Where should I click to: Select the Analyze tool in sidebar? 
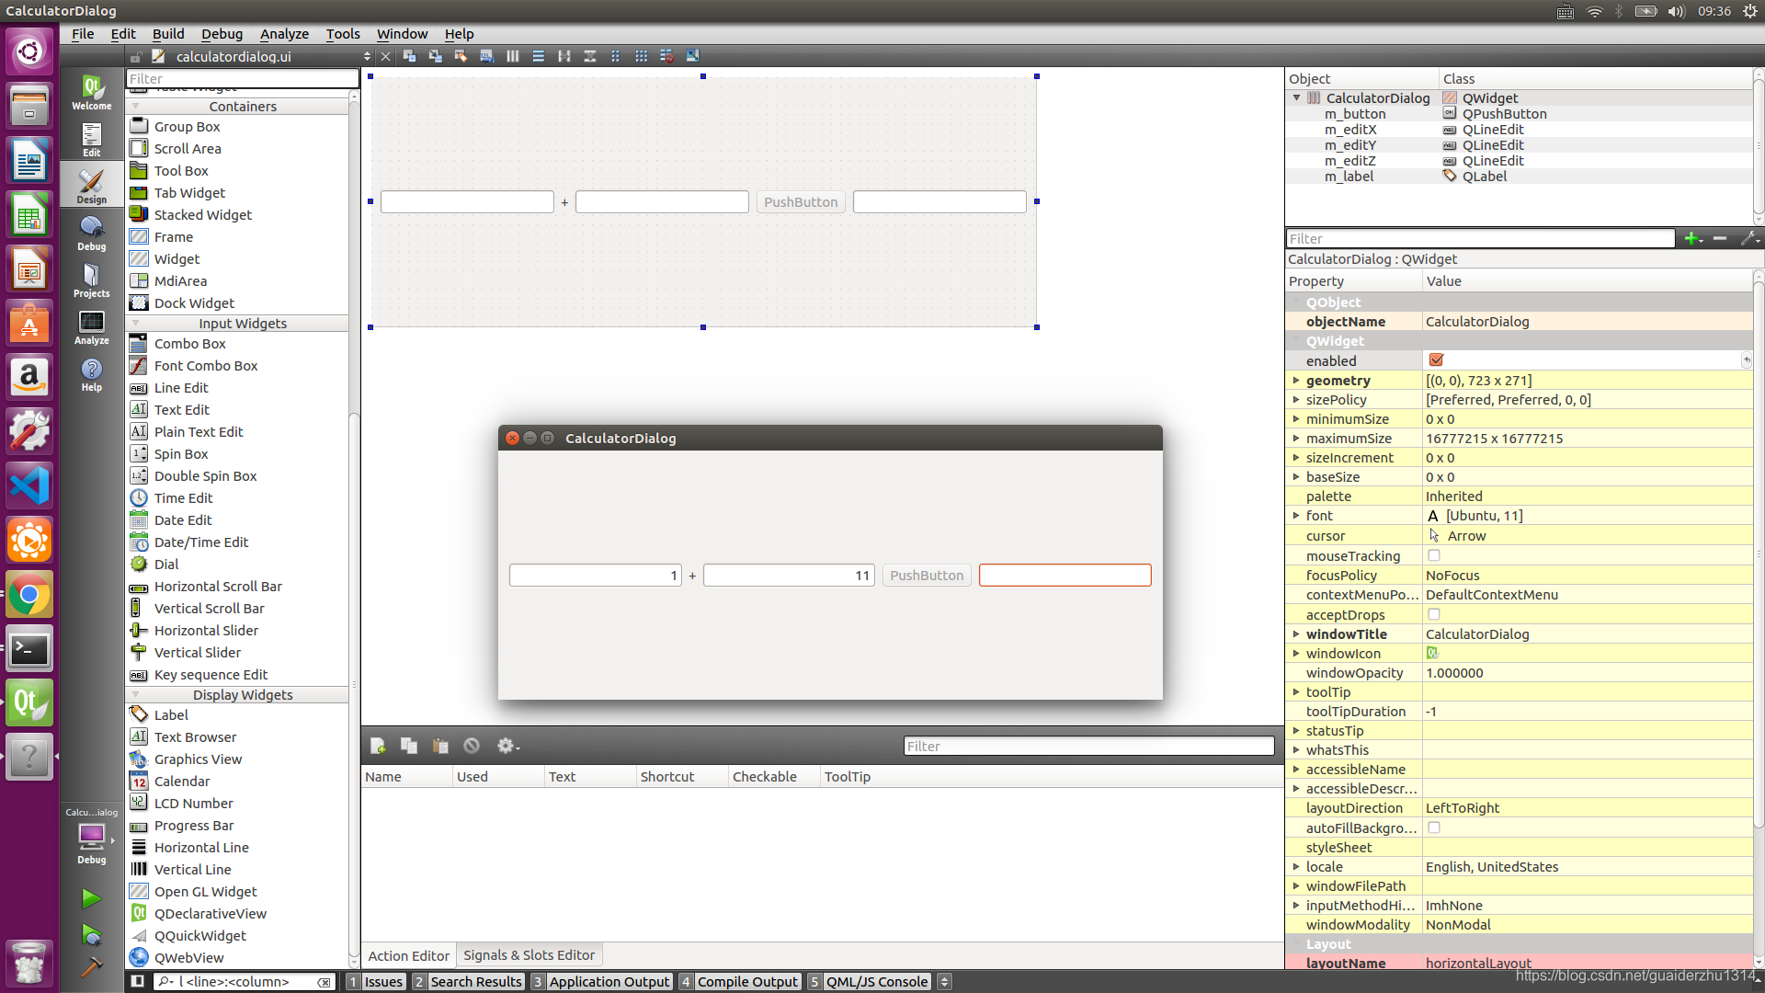(x=91, y=326)
